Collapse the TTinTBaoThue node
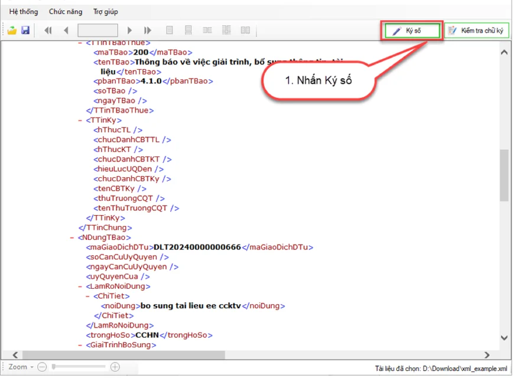The image size is (514, 378). [80, 43]
